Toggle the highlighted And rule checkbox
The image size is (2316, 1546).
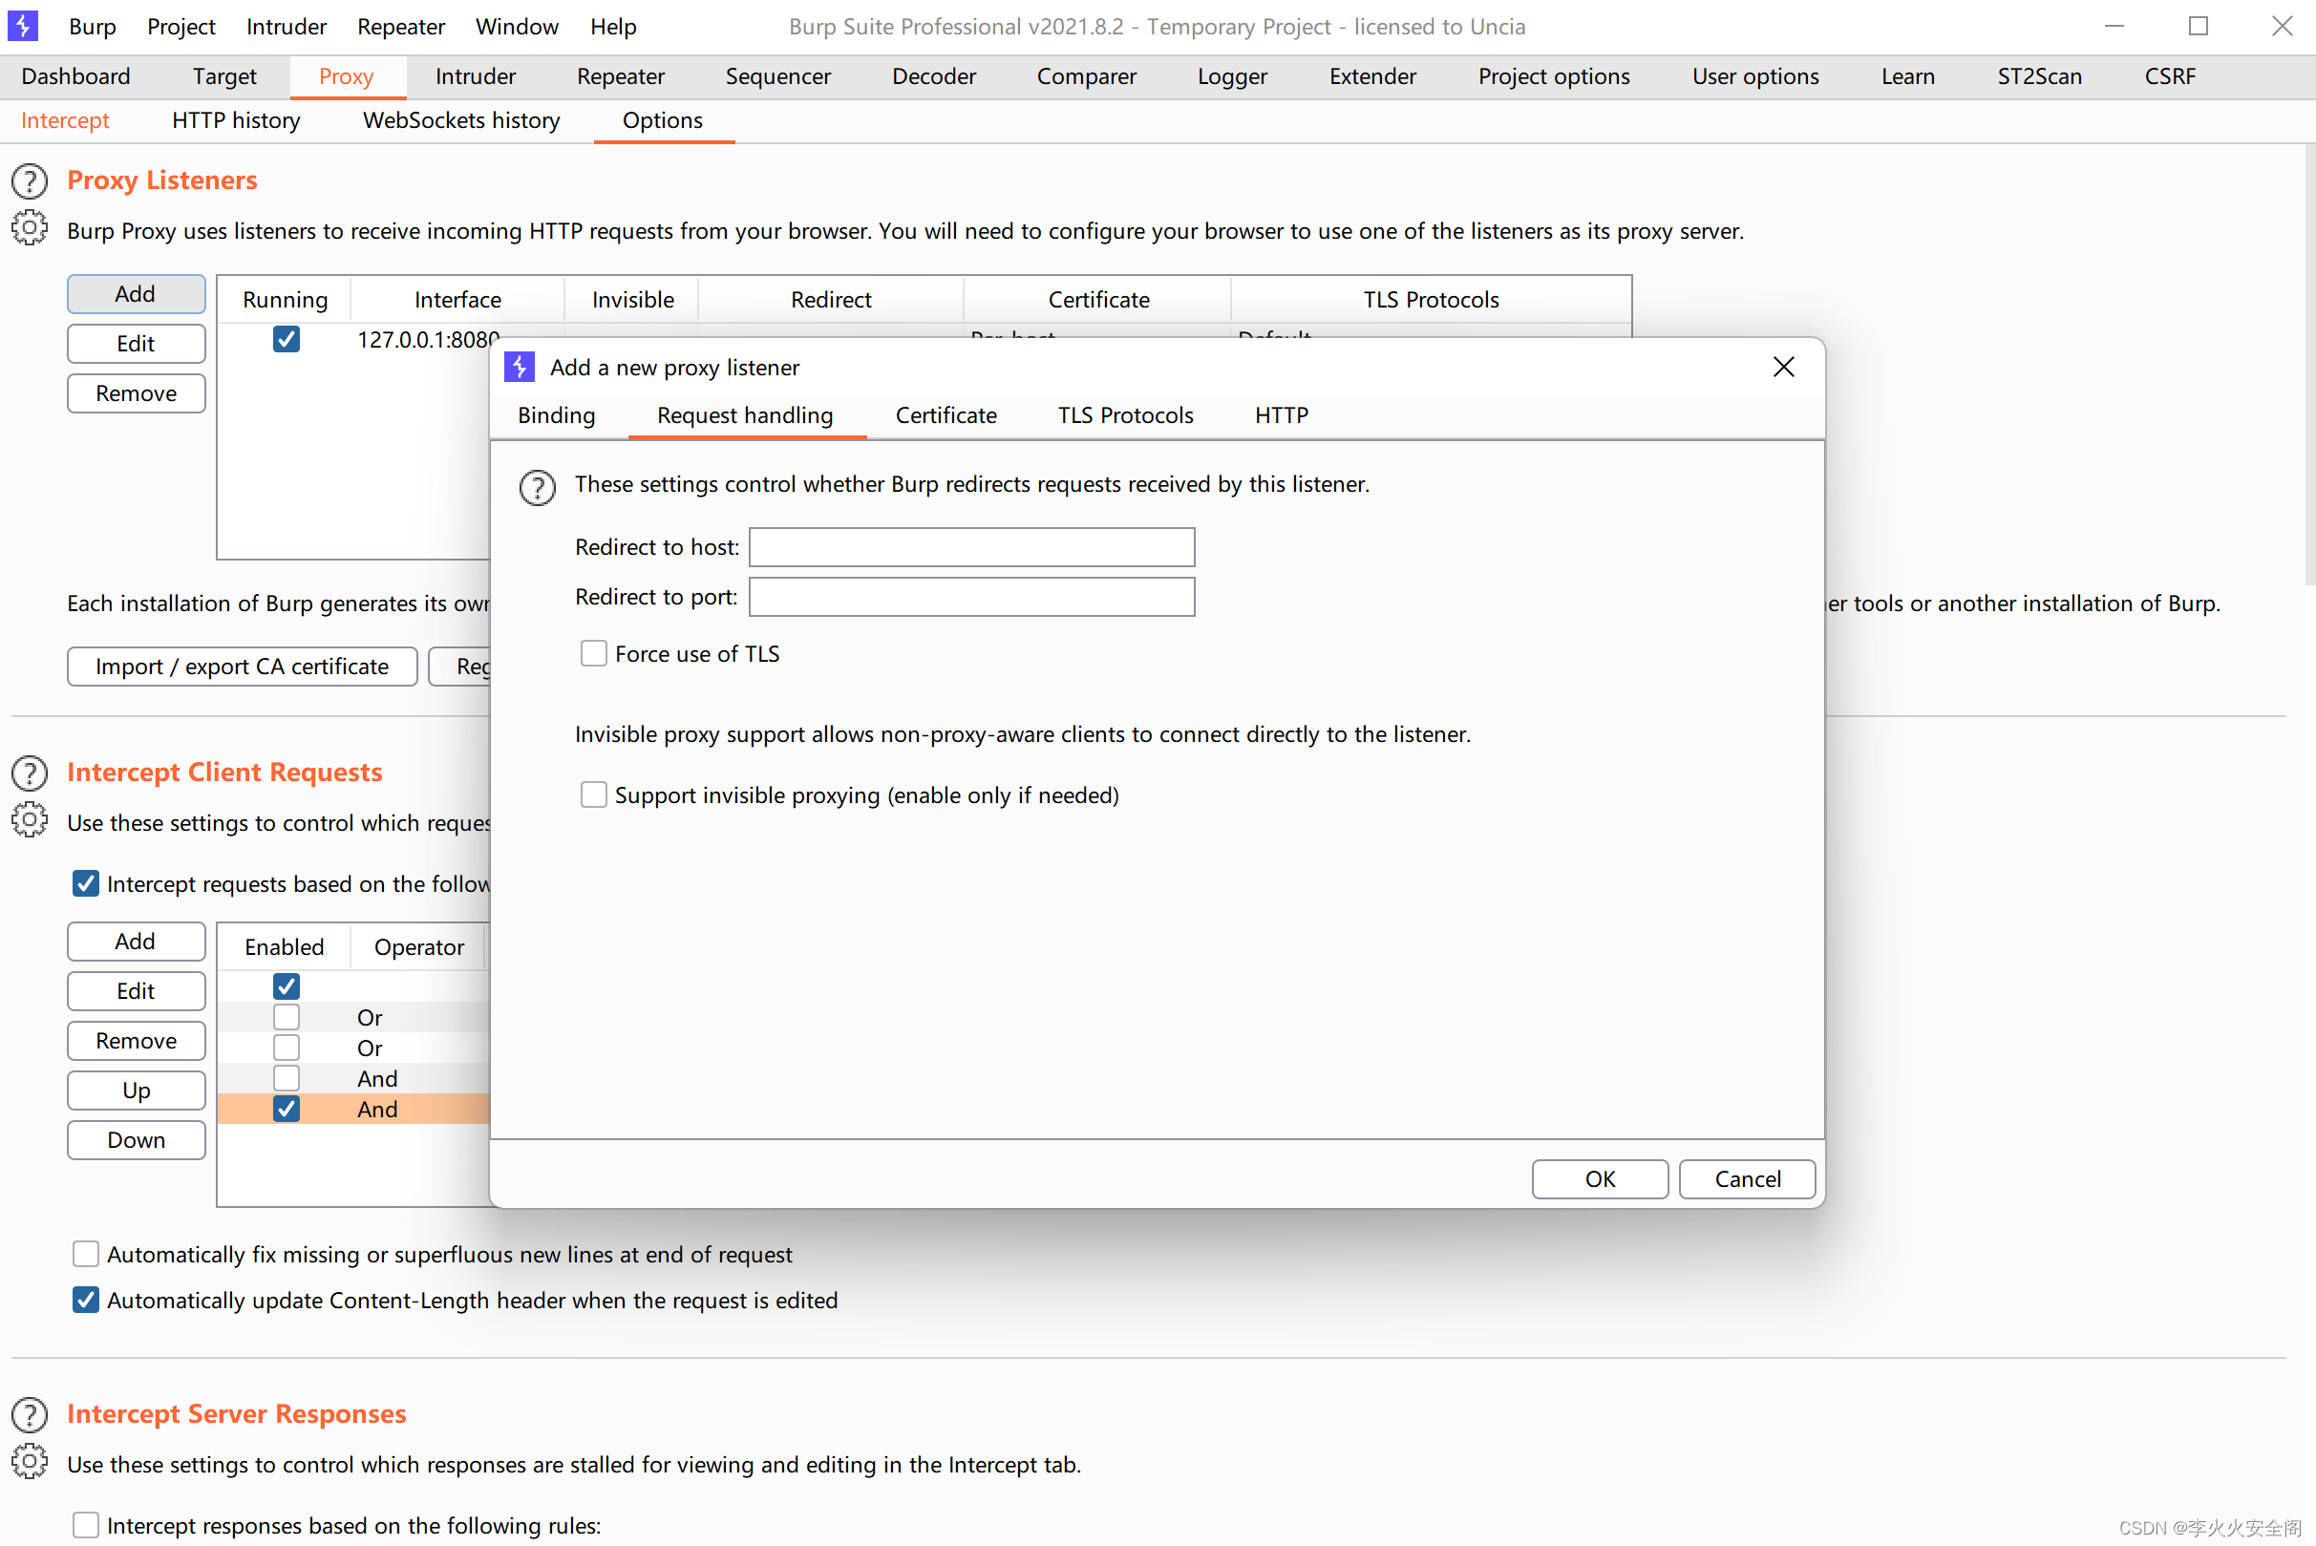pyautogui.click(x=286, y=1110)
